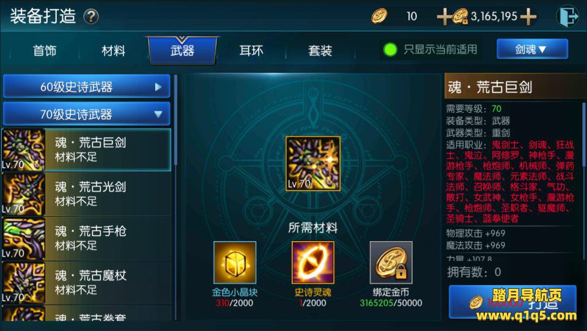Tap the 金色小晶块 material icon
The width and height of the screenshot is (587, 331).
click(235, 262)
